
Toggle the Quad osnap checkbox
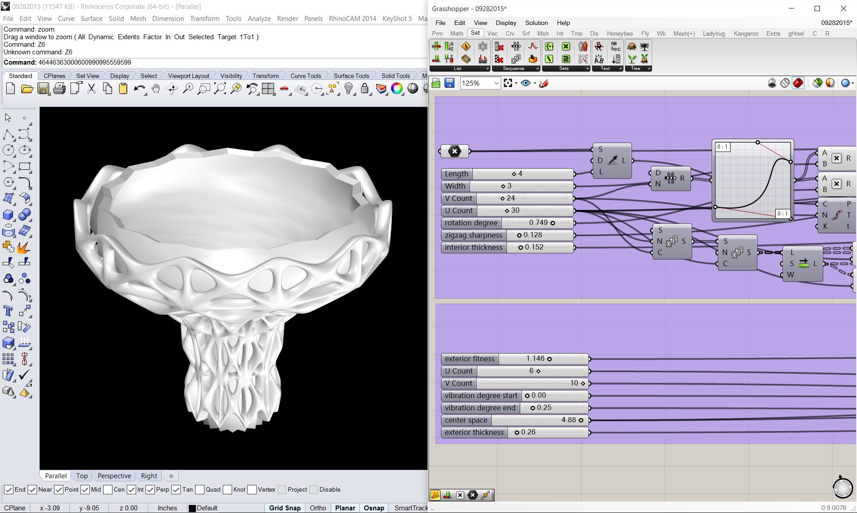(200, 489)
